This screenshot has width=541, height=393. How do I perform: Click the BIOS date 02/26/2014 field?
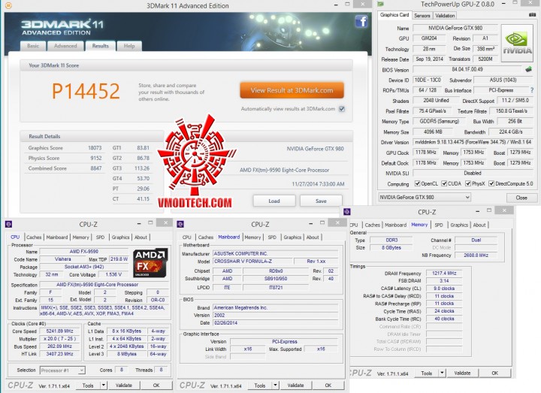(275, 323)
